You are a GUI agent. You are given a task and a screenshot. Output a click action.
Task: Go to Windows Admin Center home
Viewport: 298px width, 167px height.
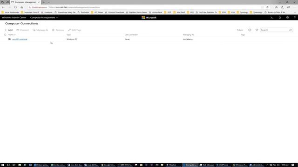[14, 18]
